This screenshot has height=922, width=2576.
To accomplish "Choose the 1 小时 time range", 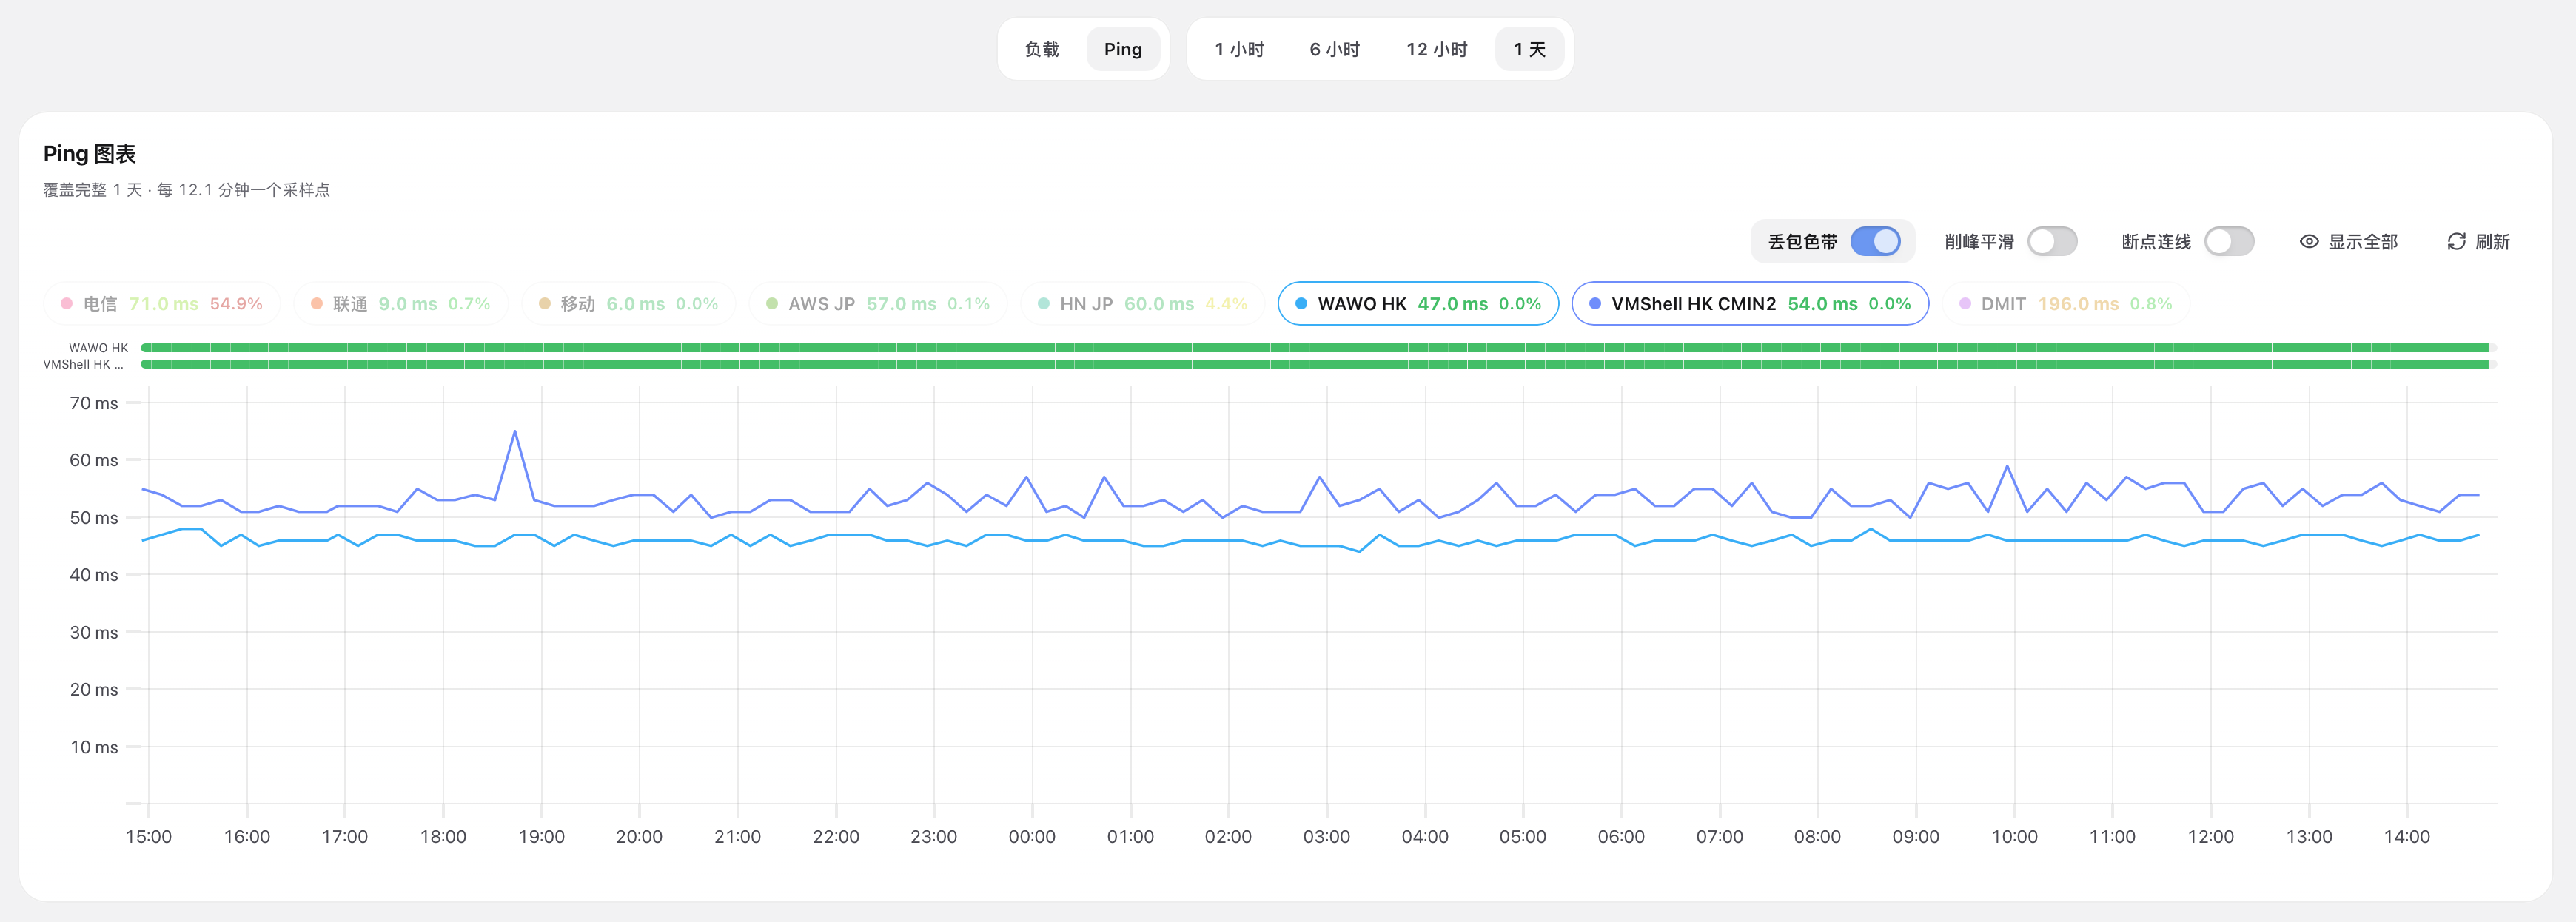I will [x=1239, y=49].
